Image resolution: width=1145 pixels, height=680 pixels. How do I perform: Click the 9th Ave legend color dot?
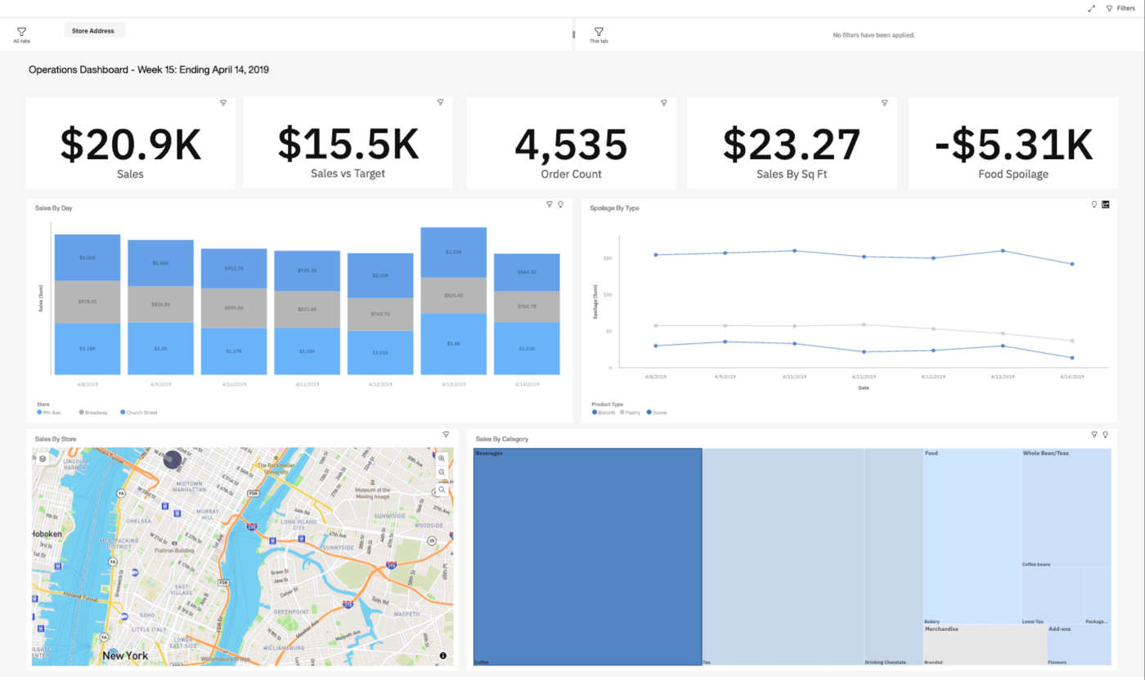coord(39,413)
